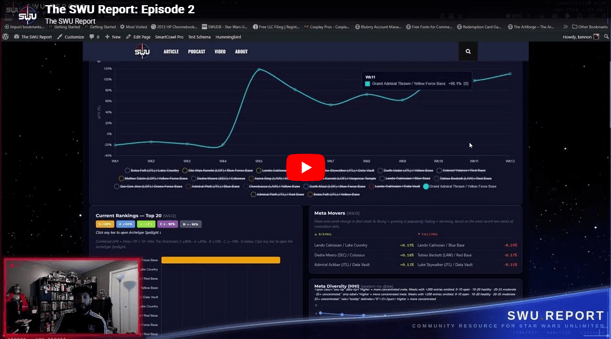The height and width of the screenshot is (339, 611).
Task: Open Other Bookmarks folder
Action: pyautogui.click(x=590, y=27)
